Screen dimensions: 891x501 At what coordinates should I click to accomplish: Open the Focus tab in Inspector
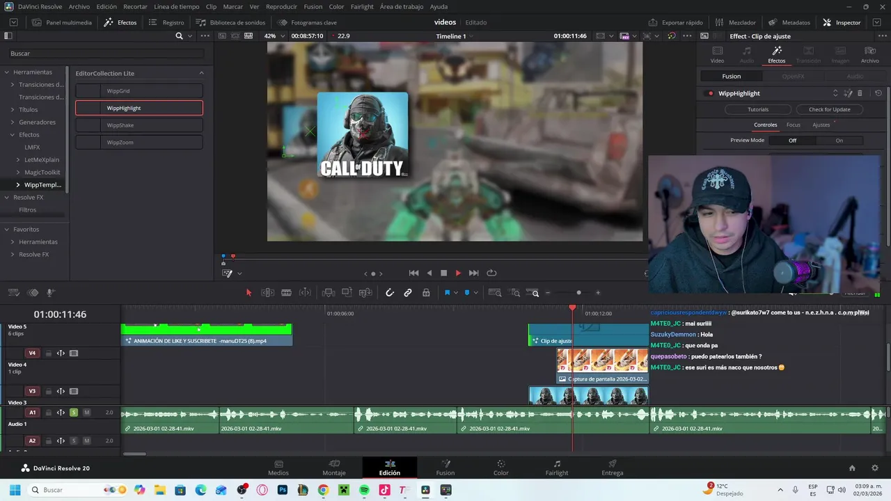pyautogui.click(x=794, y=125)
